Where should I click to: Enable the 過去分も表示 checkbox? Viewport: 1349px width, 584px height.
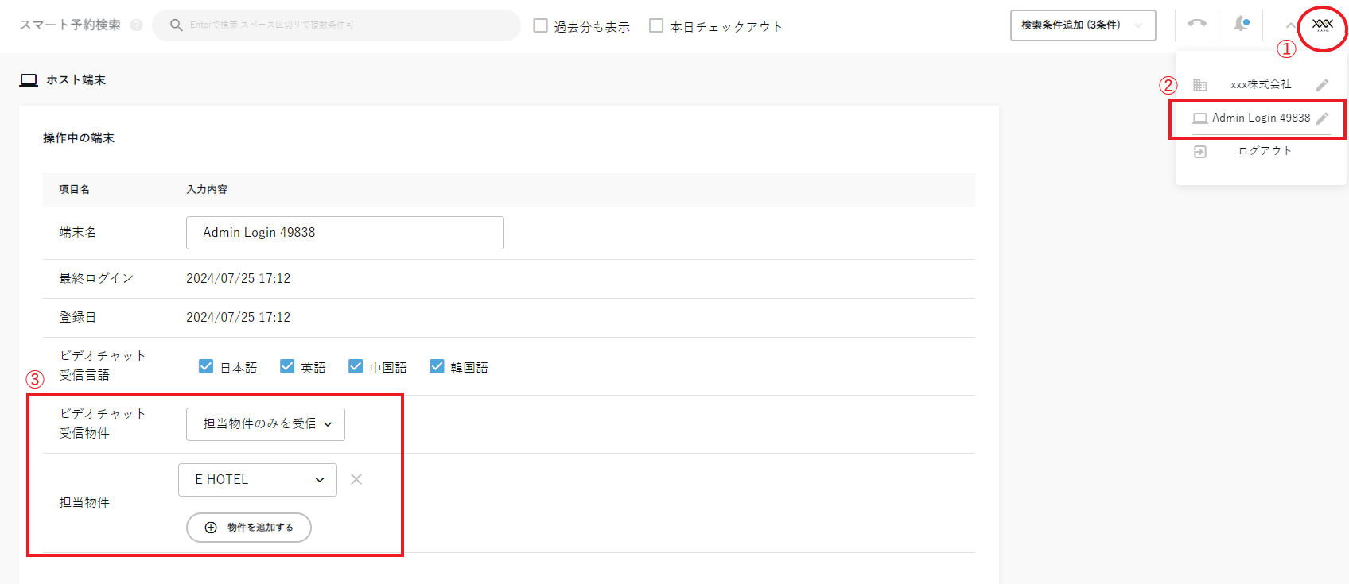(x=541, y=25)
